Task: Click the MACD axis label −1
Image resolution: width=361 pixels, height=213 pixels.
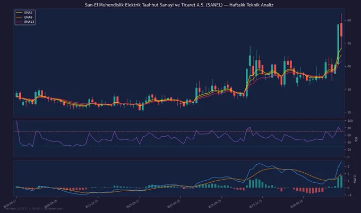Action: tap(349, 195)
